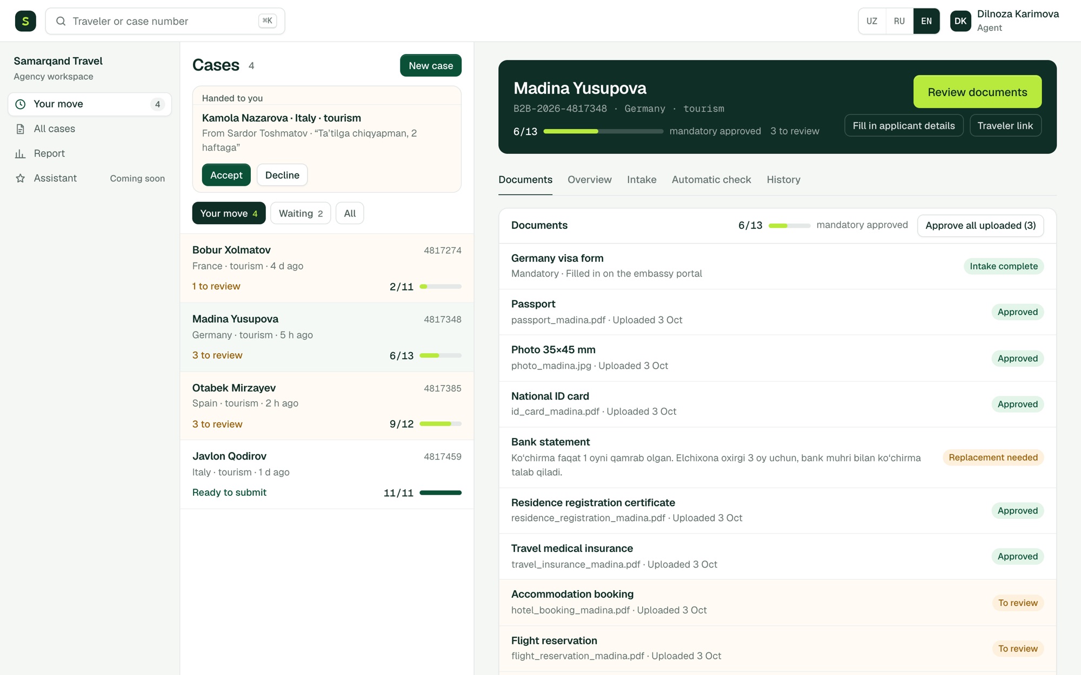Select Your move in the sidebar
The height and width of the screenshot is (675, 1081).
point(90,104)
